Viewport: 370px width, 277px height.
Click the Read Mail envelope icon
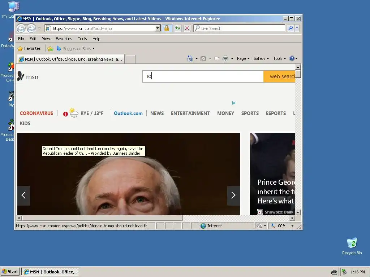pos(217,59)
